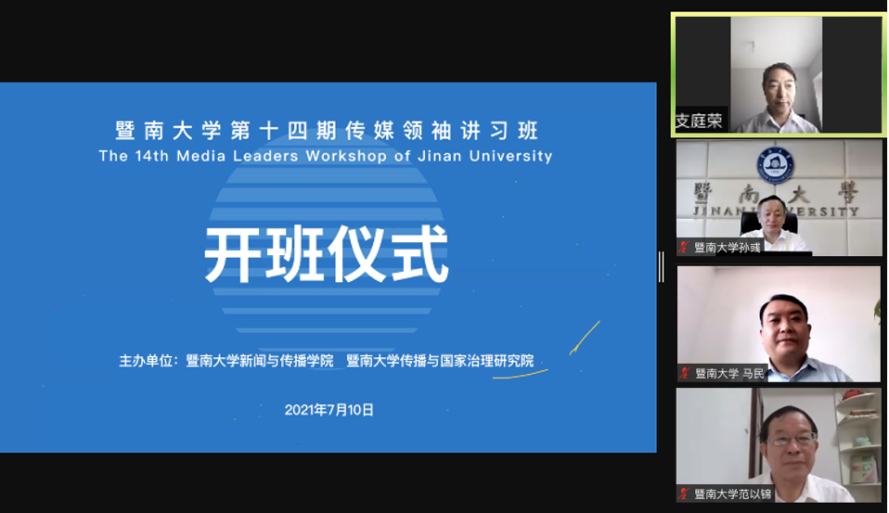Click muted mic icon on 暨南大学 马民 tile

click(685, 373)
